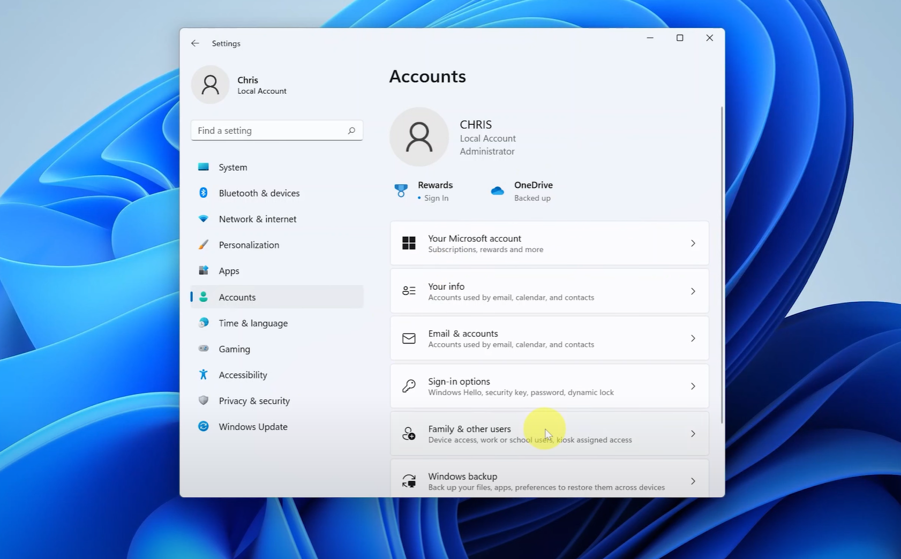Click the OneDrive cloud icon
Screen dimensions: 901x559
tap(498, 191)
